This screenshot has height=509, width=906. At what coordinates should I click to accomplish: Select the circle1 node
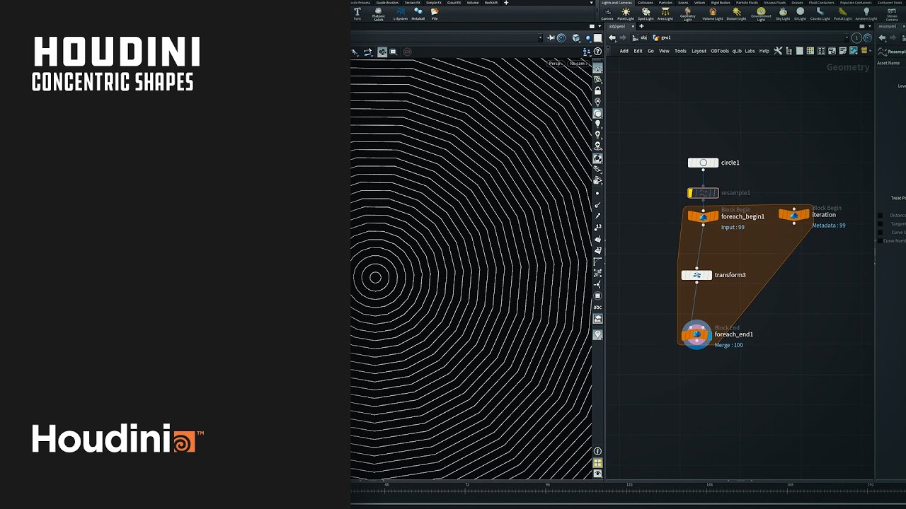click(x=703, y=163)
